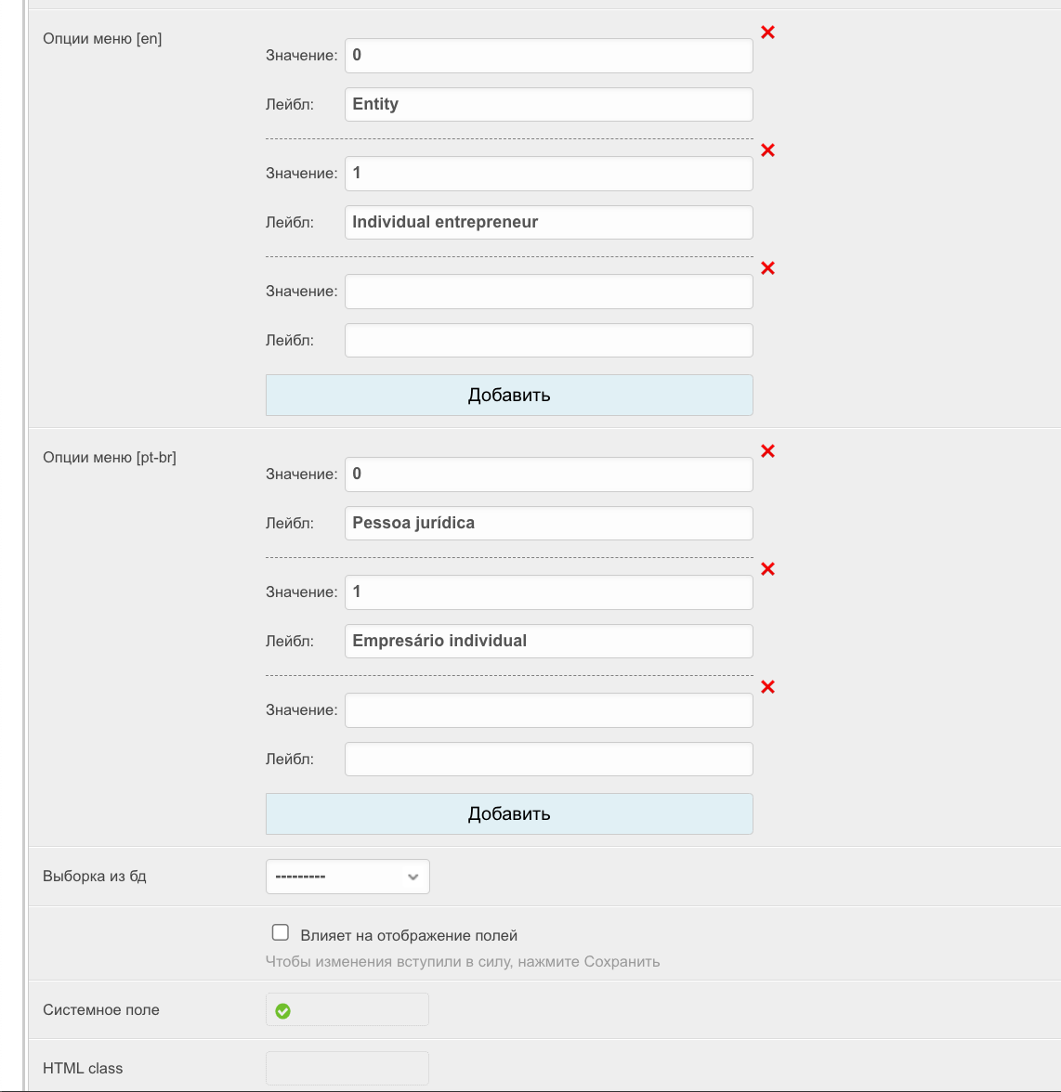Focus the 'Entity' label field
1061x1092 pixels.
548,104
